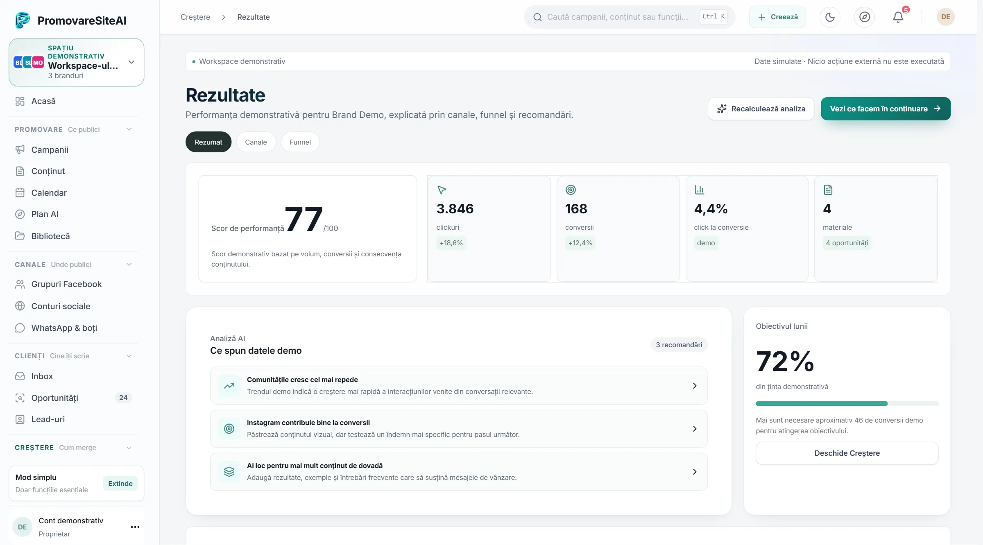Go to Campanii in sidebar
This screenshot has width=983, height=545.
74,150
